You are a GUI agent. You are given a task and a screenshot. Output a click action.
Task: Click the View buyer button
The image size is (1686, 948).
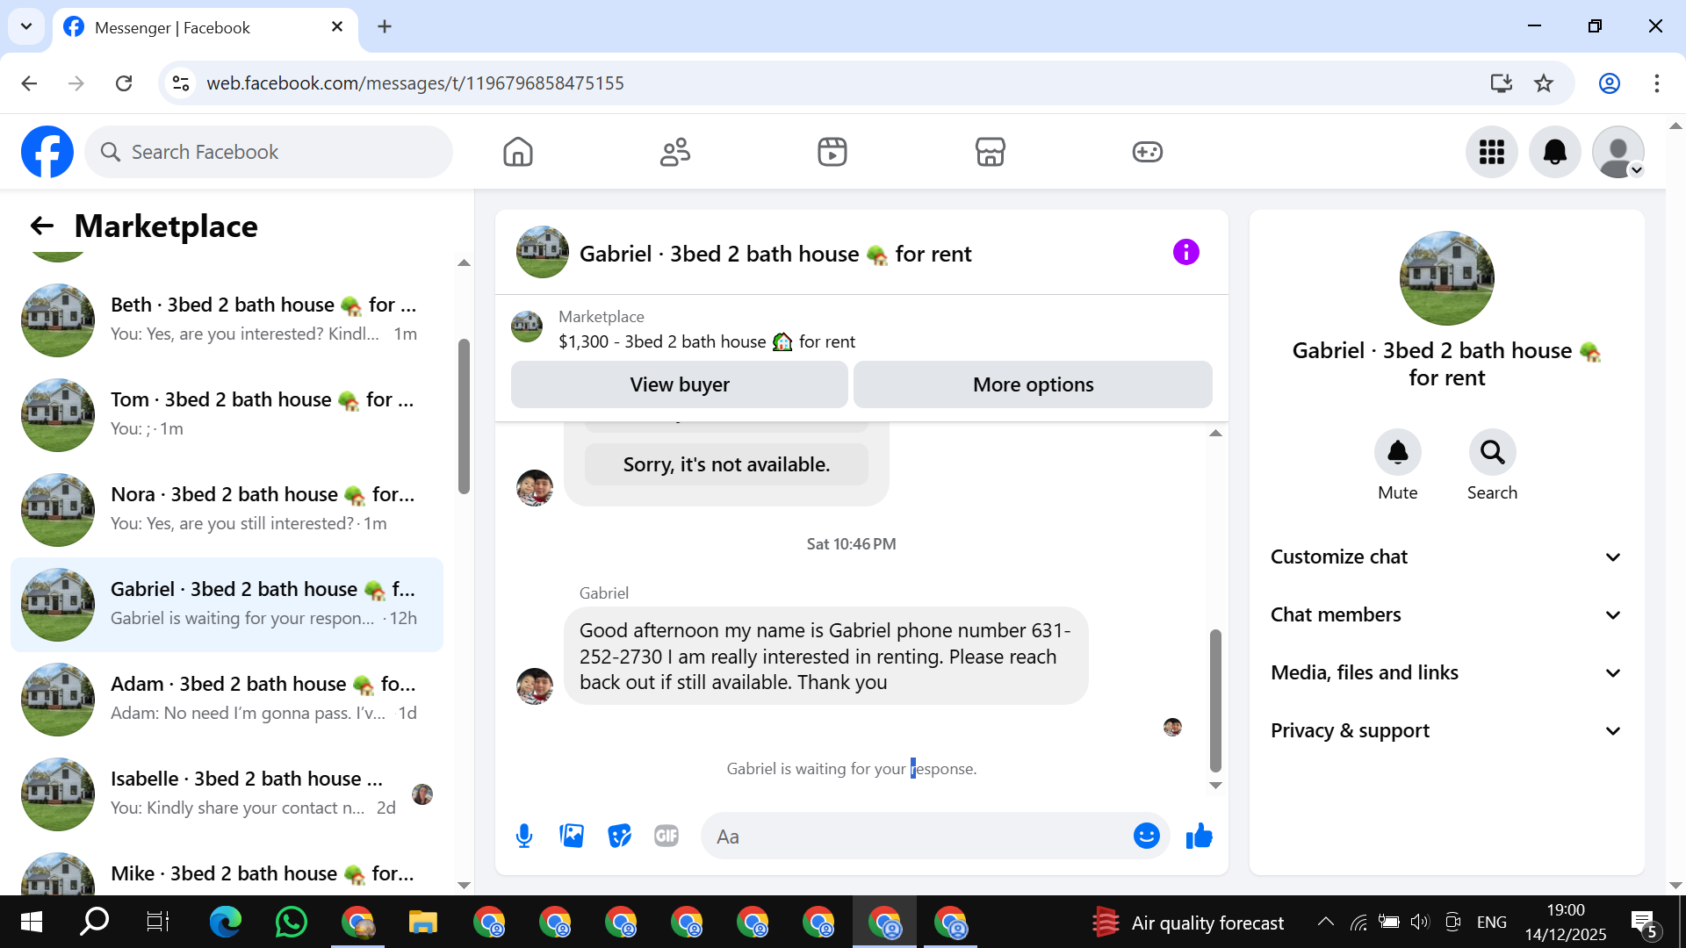pyautogui.click(x=679, y=384)
